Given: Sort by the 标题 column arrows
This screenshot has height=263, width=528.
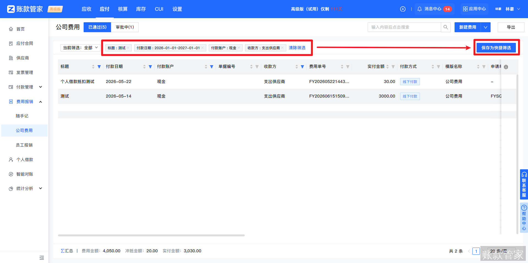Looking at the screenshot, I should [93, 67].
